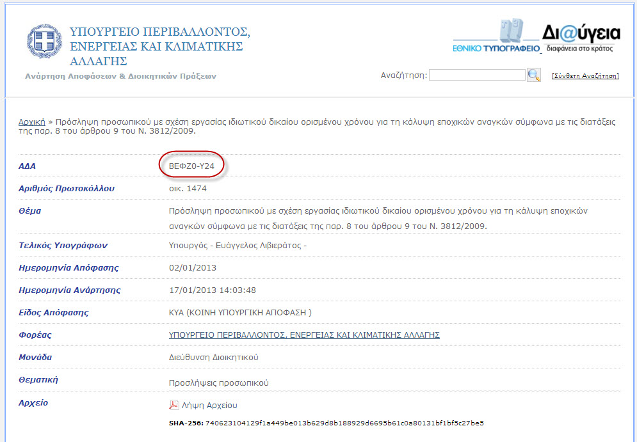The width and height of the screenshot is (637, 442).
Task: Click the Greek coat of arms emblem
Action: tap(44, 42)
